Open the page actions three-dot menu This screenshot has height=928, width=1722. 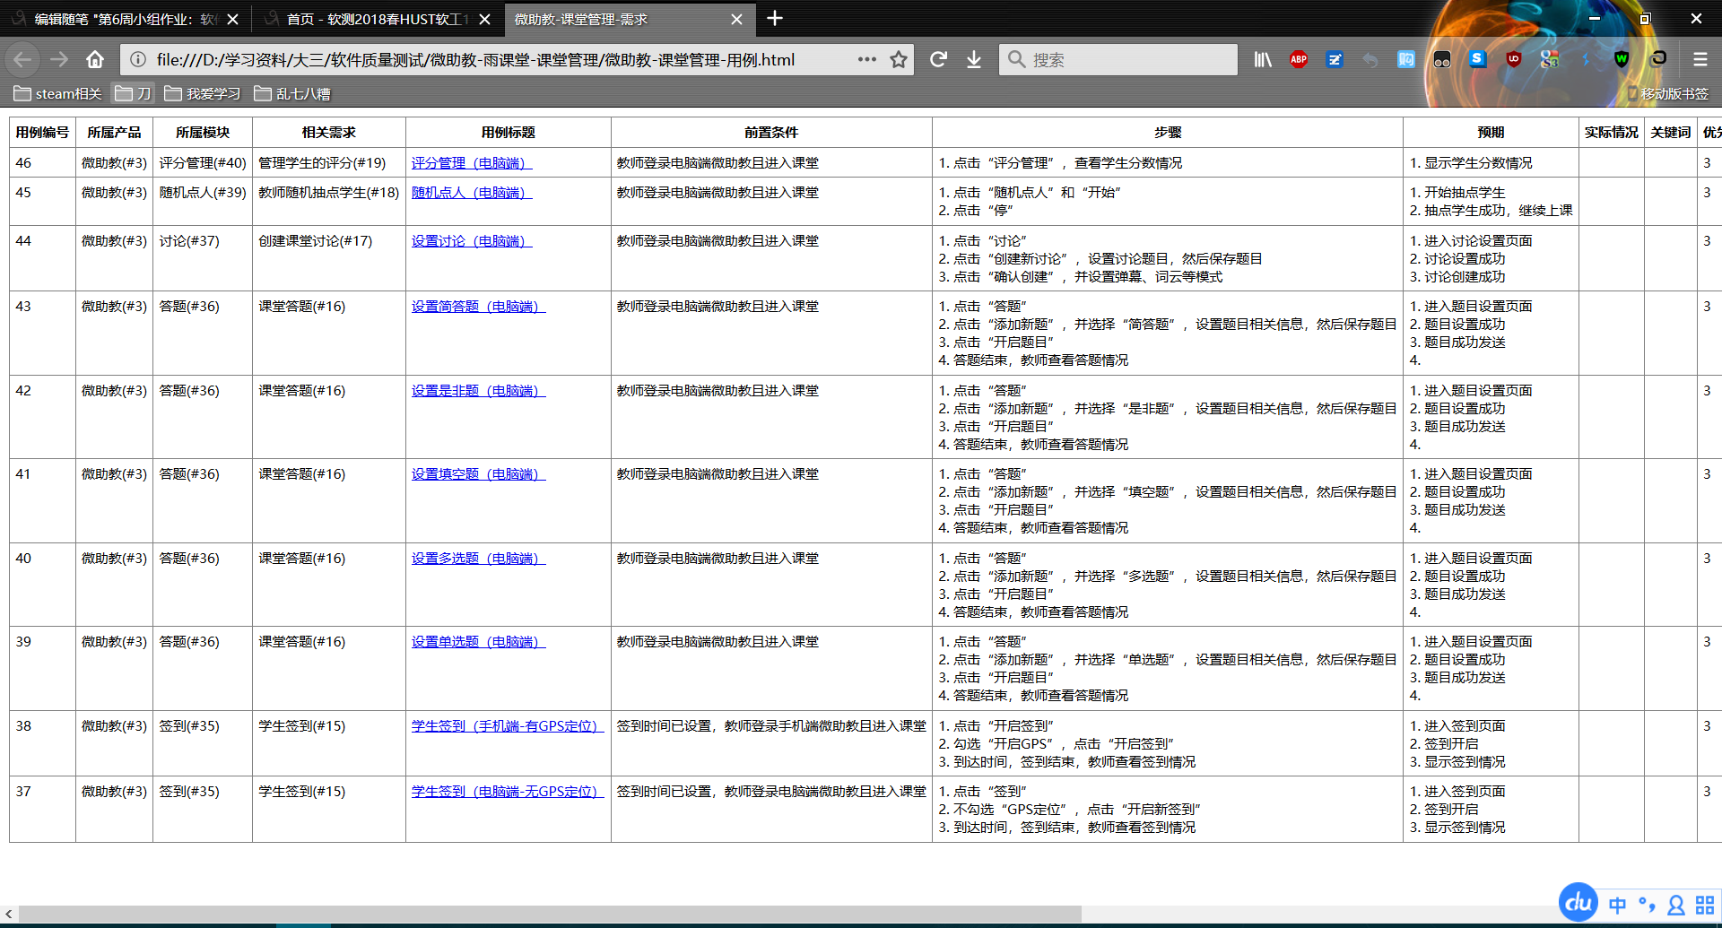tap(866, 59)
